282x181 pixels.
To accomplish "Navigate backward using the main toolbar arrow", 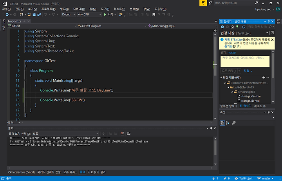I will (7, 15).
